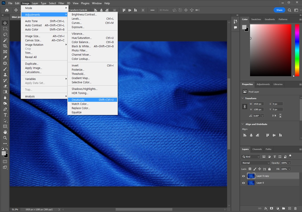Viewport: 302px width, 212px height.
Task: Expand the Mode submenu
Action: point(44,8)
